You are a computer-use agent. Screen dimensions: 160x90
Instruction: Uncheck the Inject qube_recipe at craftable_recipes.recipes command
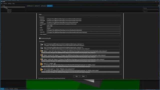tap(42, 69)
